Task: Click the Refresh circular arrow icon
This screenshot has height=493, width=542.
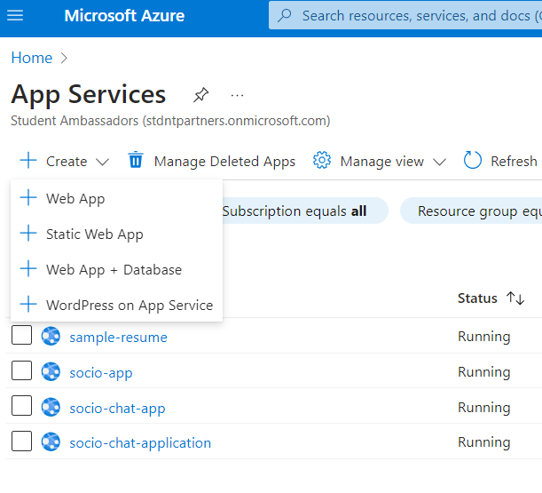Action: pyautogui.click(x=473, y=161)
